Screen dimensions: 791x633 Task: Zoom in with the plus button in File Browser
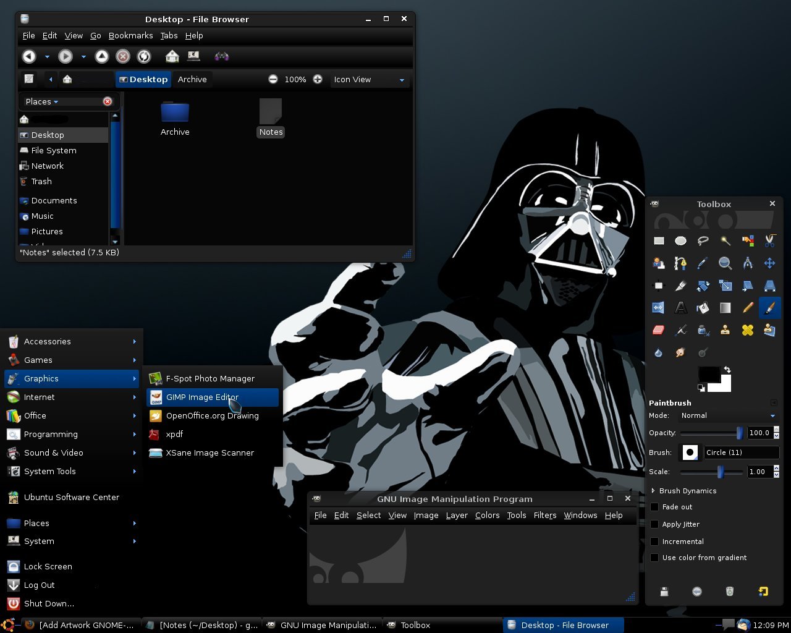pyautogui.click(x=318, y=79)
